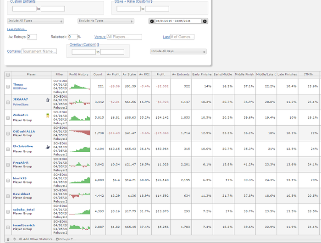This screenshot has height=243, width=321.
Task: Click the Player column header
Action: point(31,75)
